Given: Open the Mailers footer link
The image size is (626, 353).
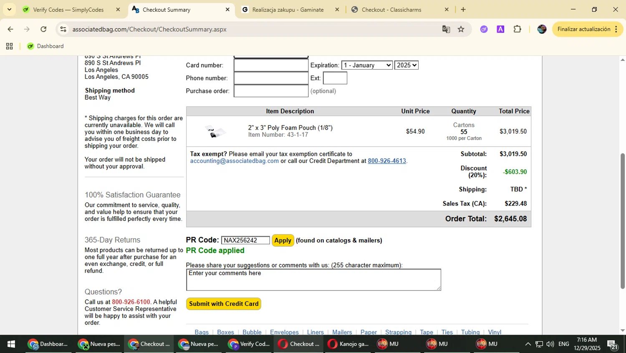Looking at the screenshot, I should click(342, 332).
